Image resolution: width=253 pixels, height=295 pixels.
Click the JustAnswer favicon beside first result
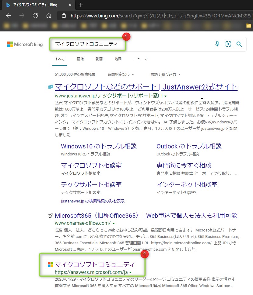51,87
